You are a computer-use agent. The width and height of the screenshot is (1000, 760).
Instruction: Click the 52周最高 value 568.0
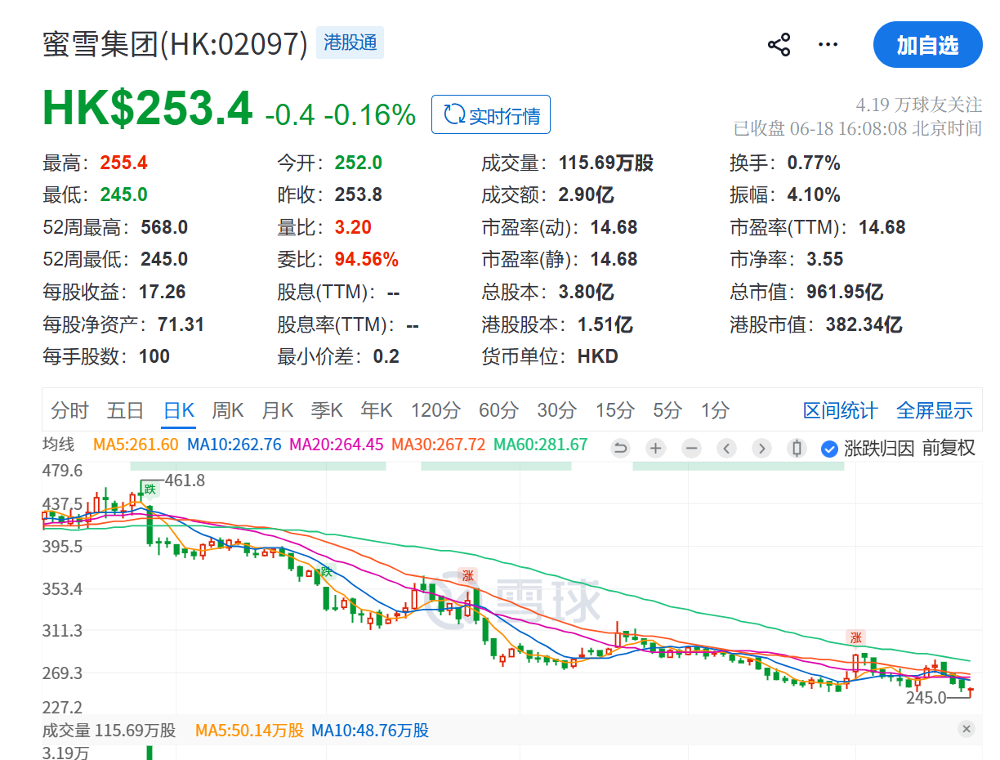(x=164, y=227)
